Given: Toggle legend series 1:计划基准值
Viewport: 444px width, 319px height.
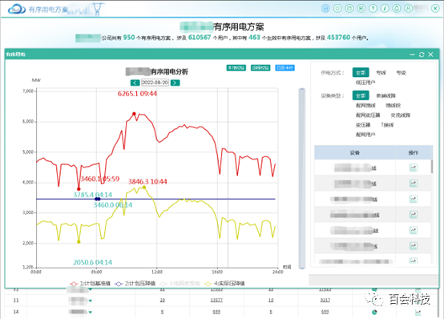Looking at the screenshot, I should [x=91, y=283].
